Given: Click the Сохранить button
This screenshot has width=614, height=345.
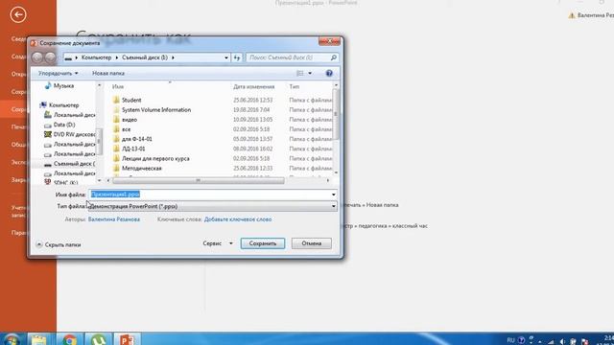Looking at the screenshot, I should point(263,243).
